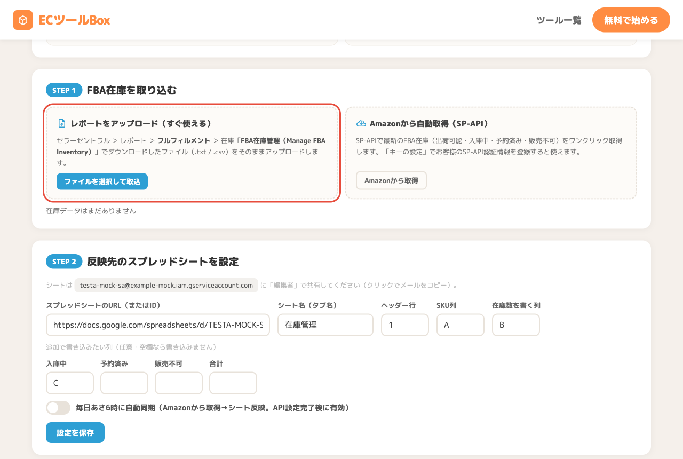The image size is (683, 459).
Task: Click the ECツールBox orange box logo icon
Action: click(x=23, y=20)
